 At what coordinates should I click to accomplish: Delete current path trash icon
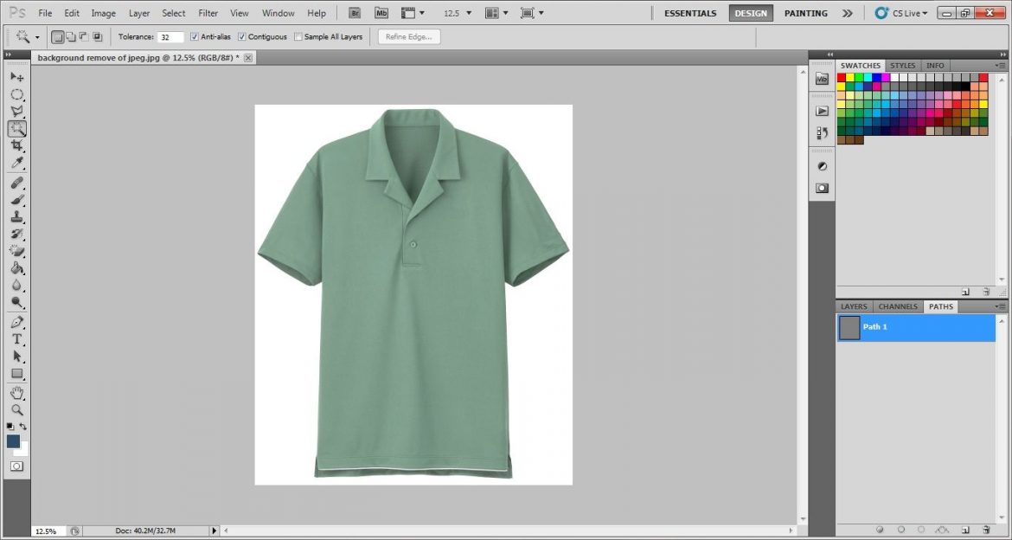985,530
